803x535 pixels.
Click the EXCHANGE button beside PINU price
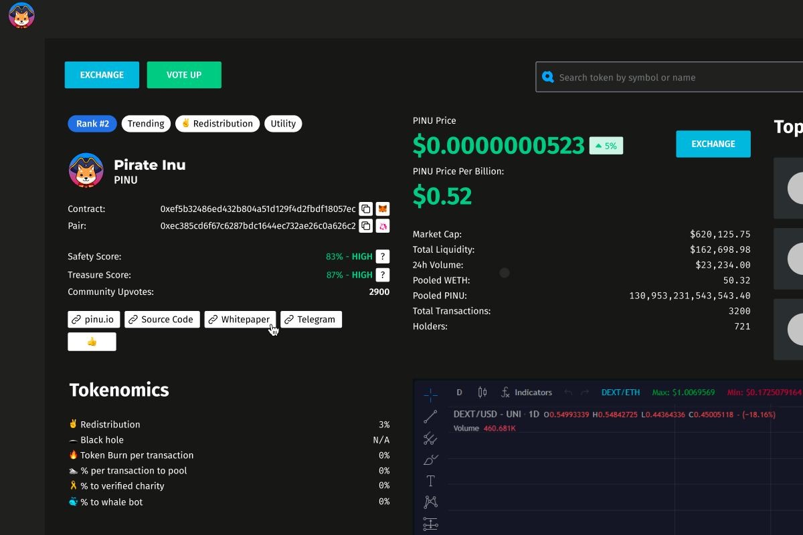(713, 144)
